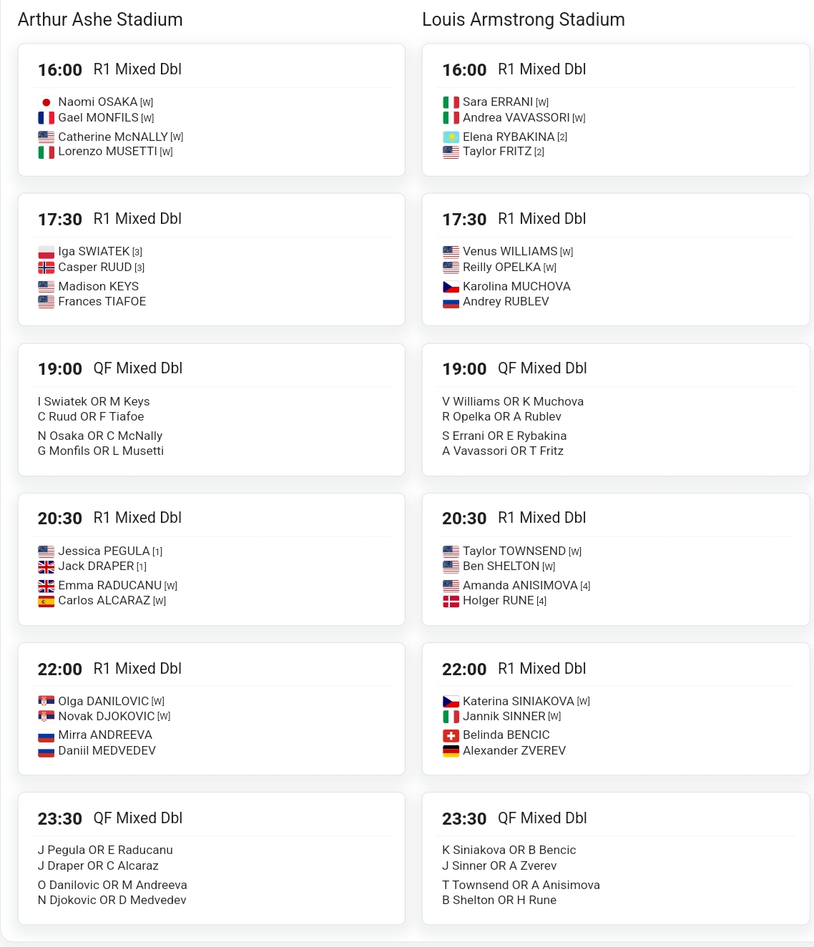The width and height of the screenshot is (814, 947).
Task: Click Germany flag next to Alexander Zverev
Action: (x=451, y=751)
